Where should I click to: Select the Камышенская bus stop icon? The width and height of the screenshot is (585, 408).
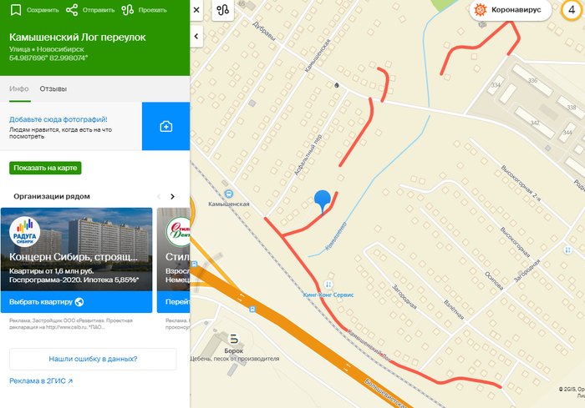point(229,194)
